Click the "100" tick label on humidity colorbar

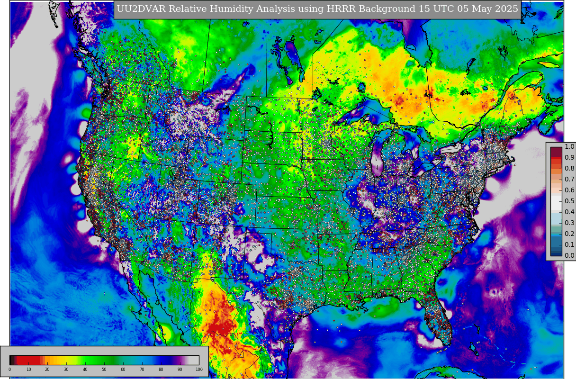coord(199,370)
